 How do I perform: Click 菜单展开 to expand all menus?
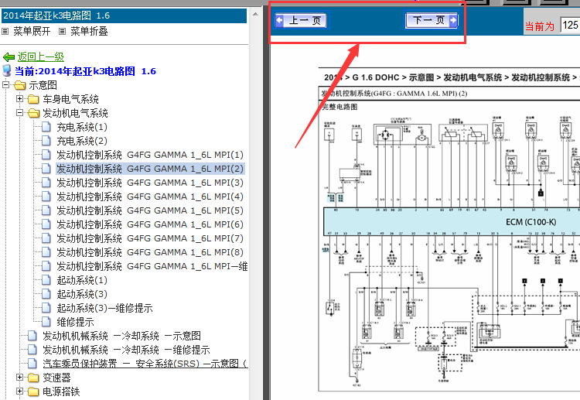coord(32,32)
